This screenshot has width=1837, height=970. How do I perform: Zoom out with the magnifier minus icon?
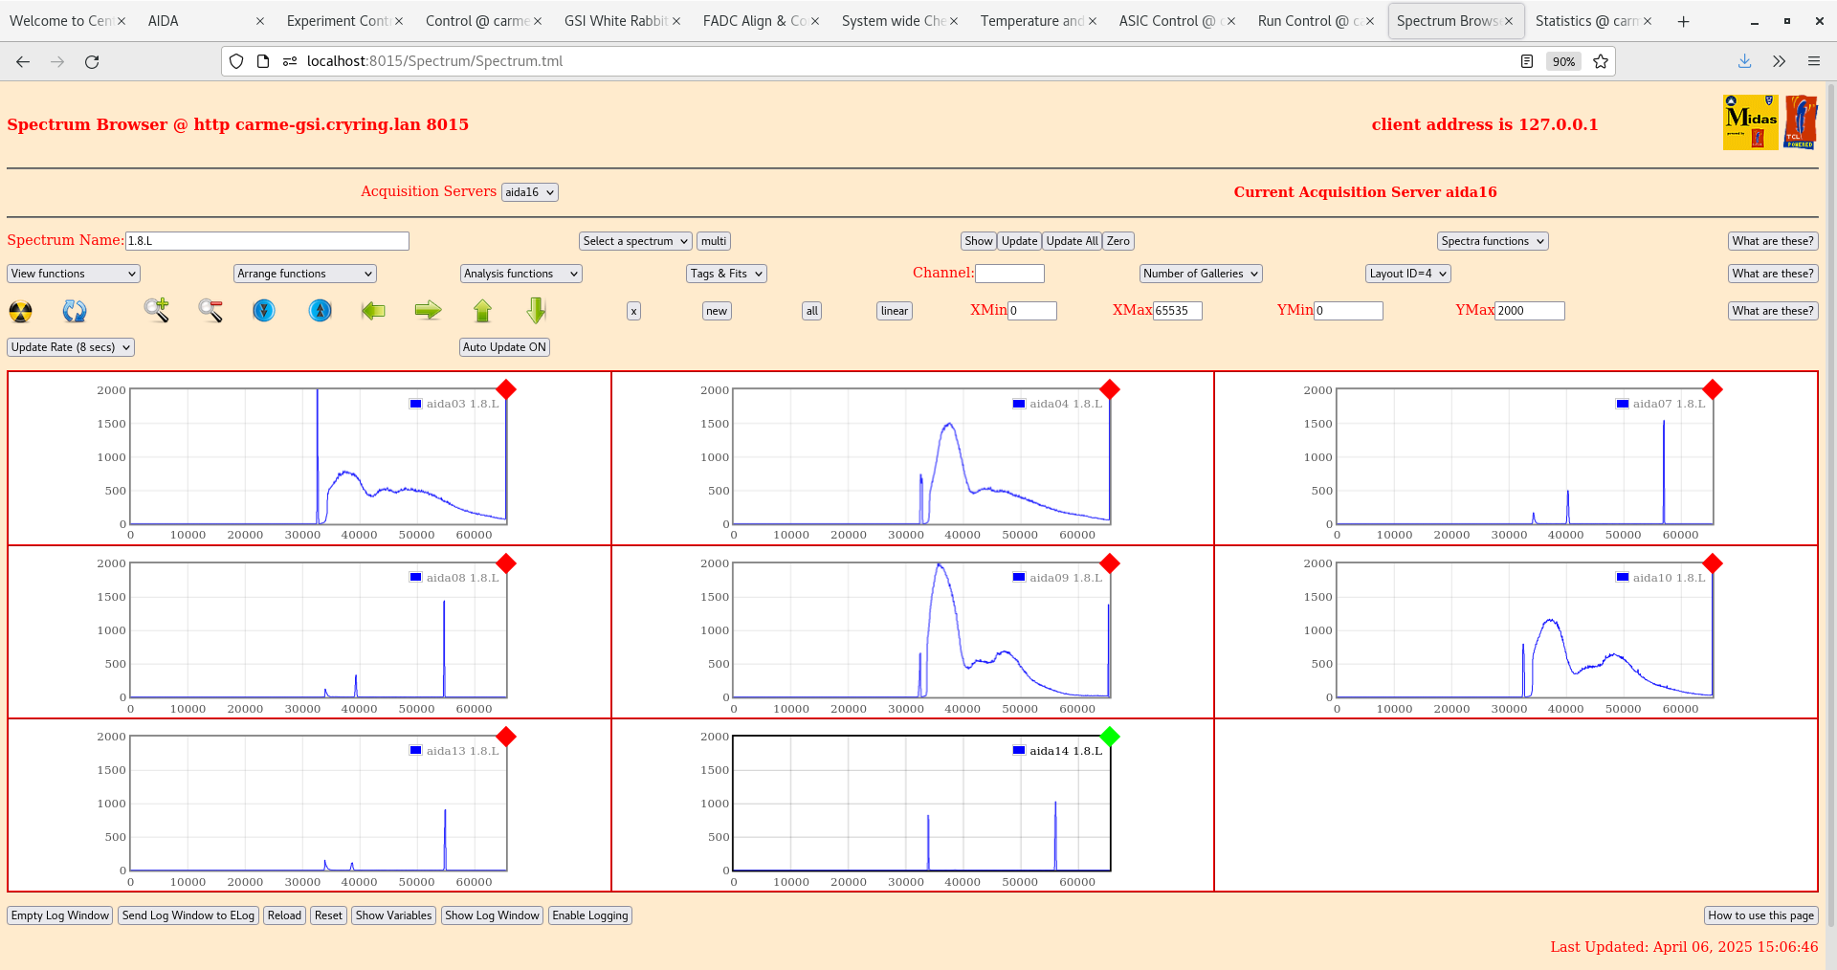click(x=210, y=310)
